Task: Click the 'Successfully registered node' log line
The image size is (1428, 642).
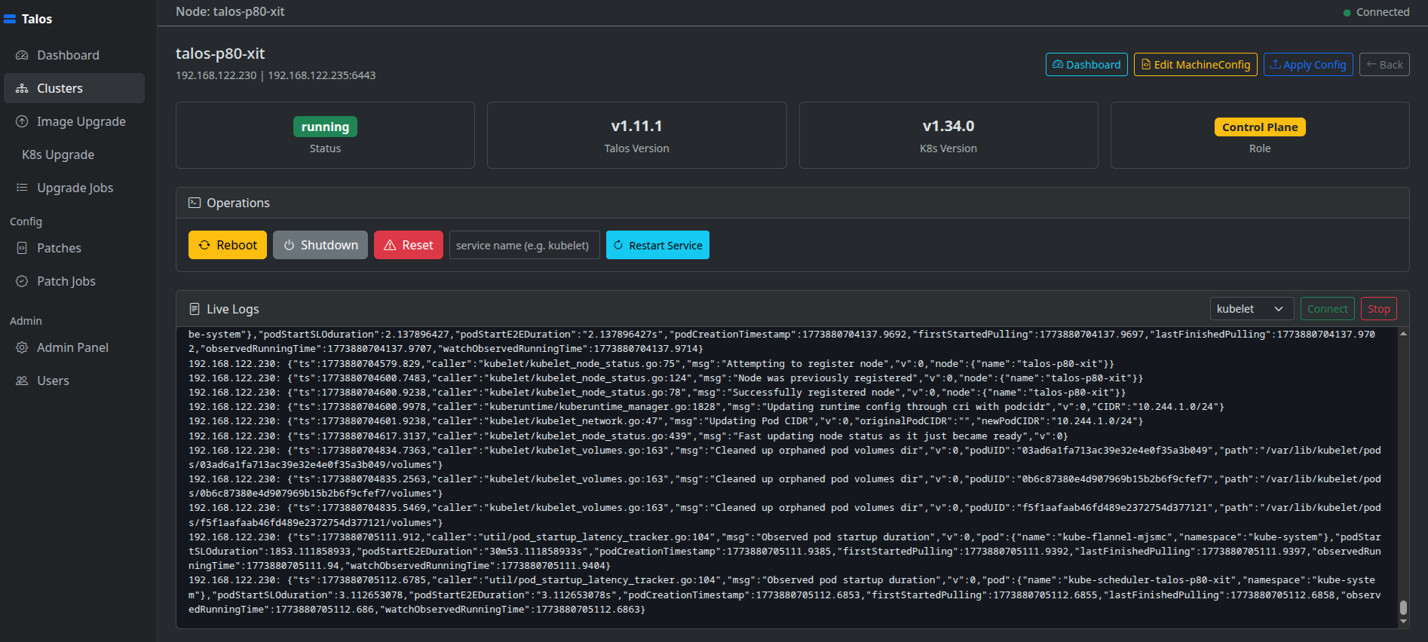Action: [x=657, y=393]
